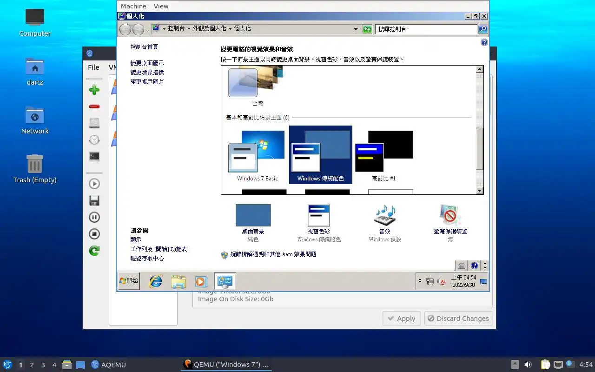
Task: Open Windows Explorer folder on taskbar
Action: coord(178,281)
